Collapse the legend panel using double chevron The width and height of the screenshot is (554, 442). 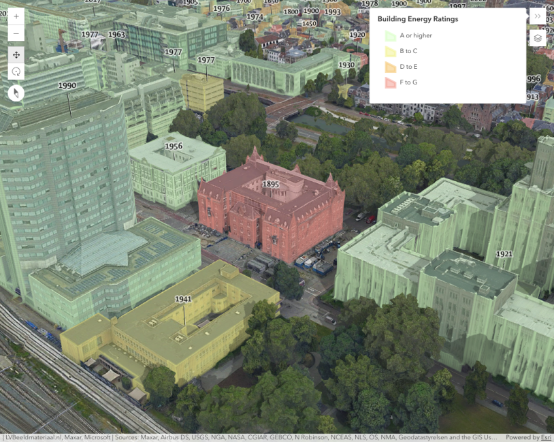pyautogui.click(x=538, y=16)
